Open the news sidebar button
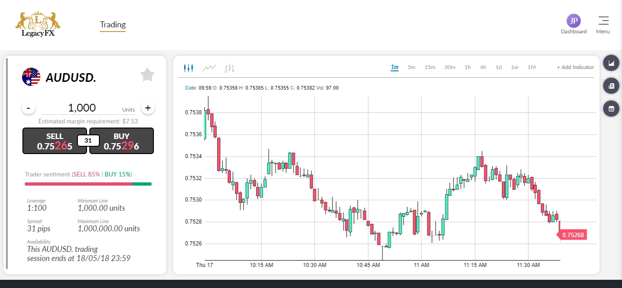 tap(611, 85)
